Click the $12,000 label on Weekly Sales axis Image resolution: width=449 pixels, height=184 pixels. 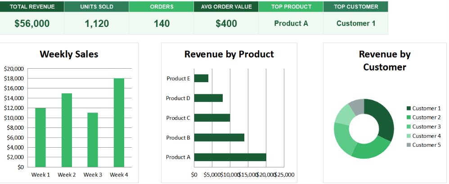(14, 108)
